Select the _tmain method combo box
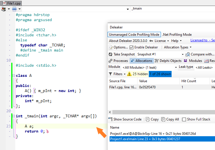The height and width of the screenshot is (150, 215). tap(172, 9)
